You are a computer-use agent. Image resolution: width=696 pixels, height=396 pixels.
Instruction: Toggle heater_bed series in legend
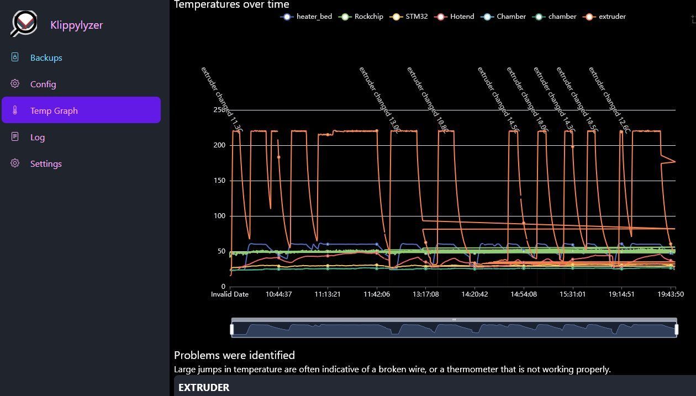pyautogui.click(x=307, y=17)
